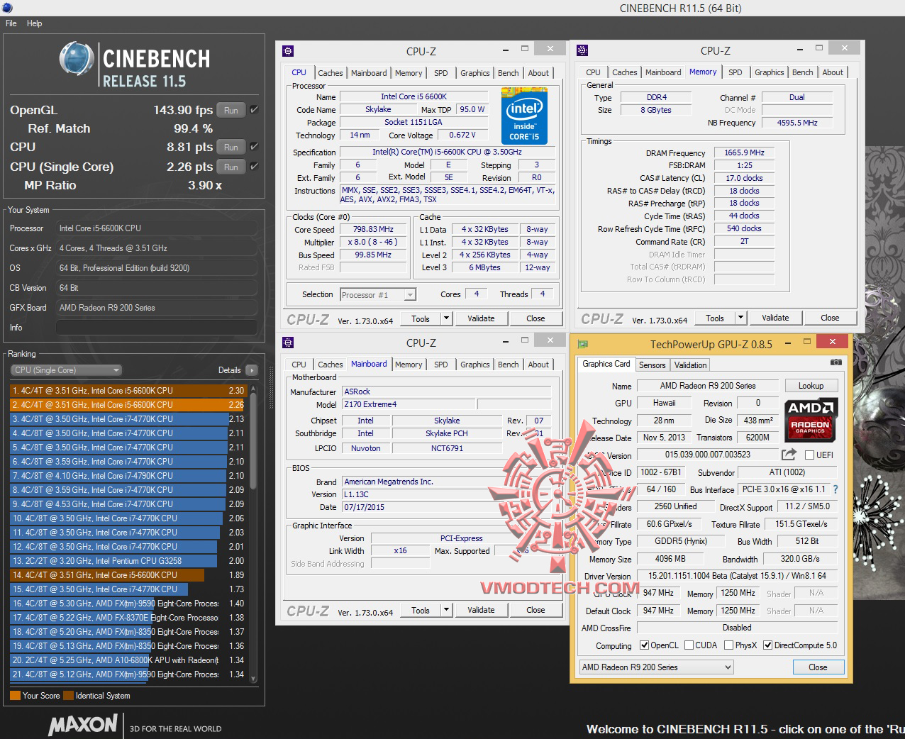
Task: Switch to Memory tab in CPU-Z Mainboard window
Action: point(409,365)
